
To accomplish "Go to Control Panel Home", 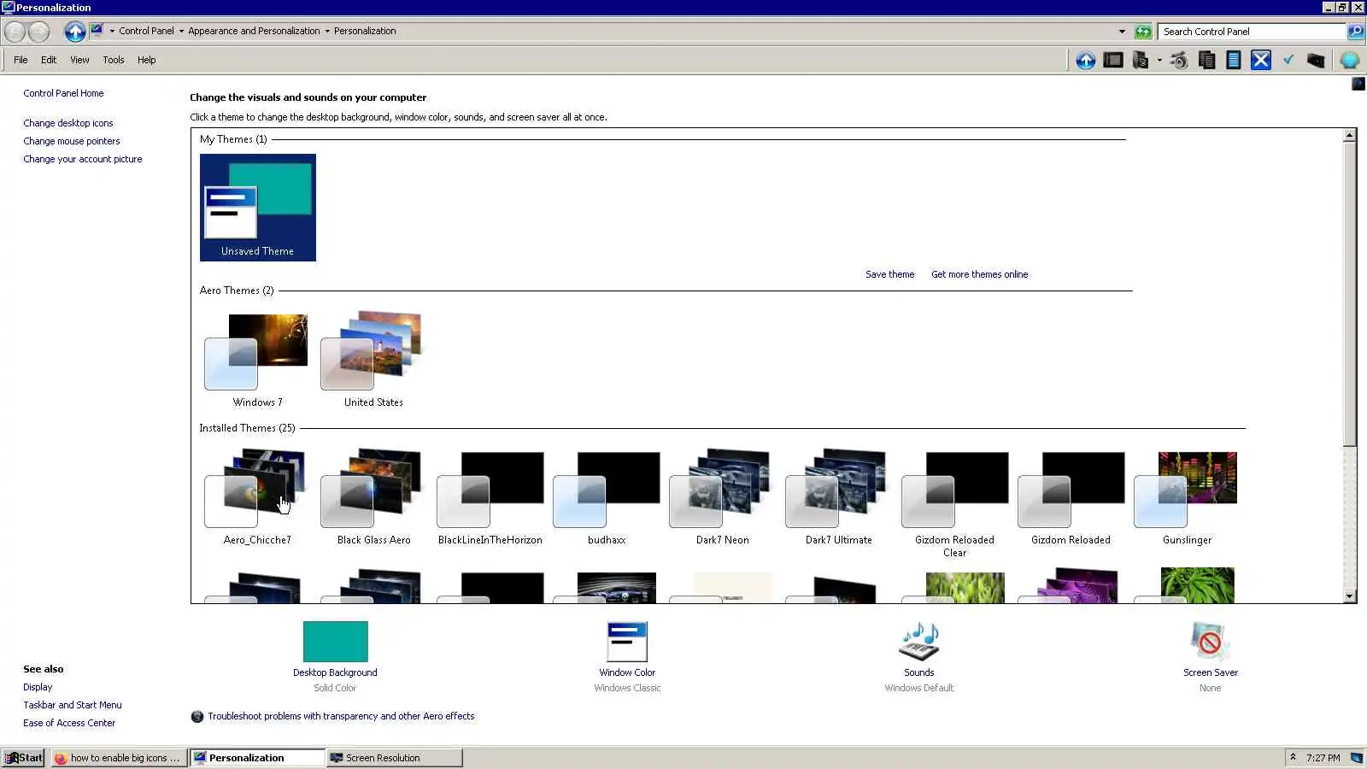I will pyautogui.click(x=63, y=93).
